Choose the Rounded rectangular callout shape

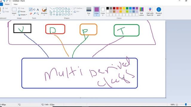point(63,14)
